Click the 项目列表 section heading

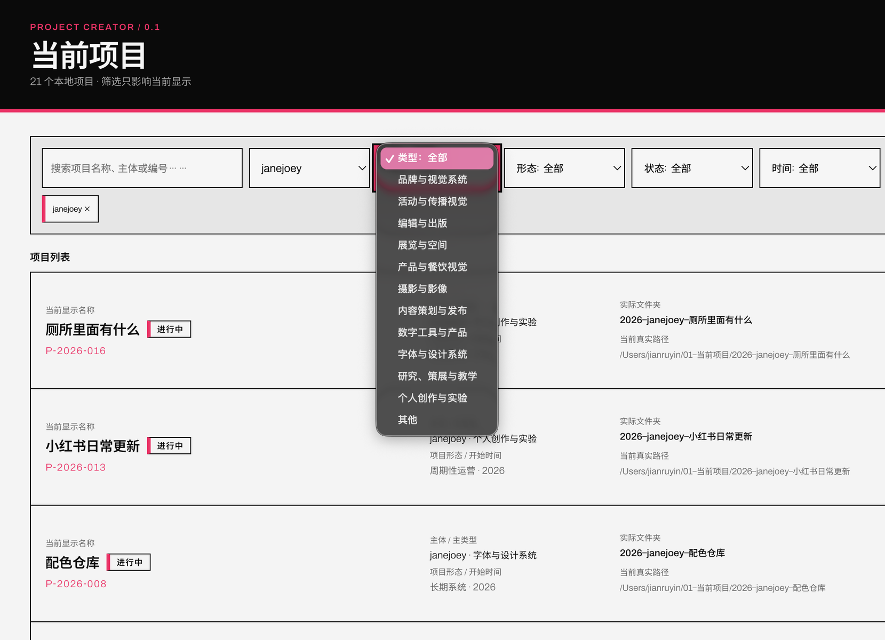pyautogui.click(x=50, y=257)
